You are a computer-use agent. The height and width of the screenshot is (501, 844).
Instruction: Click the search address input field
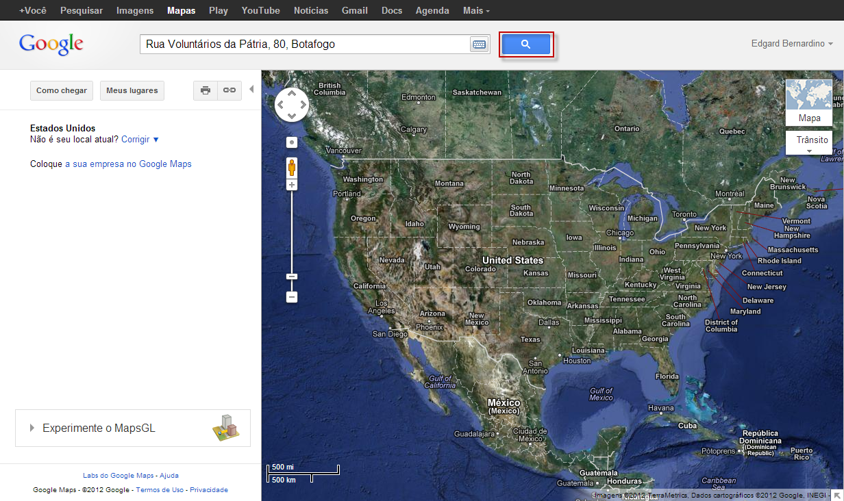point(305,44)
